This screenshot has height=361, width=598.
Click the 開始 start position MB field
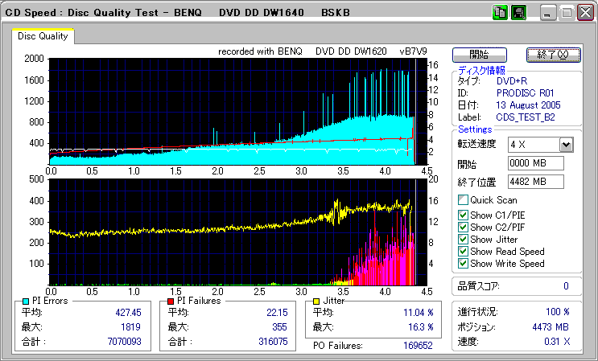[536, 163]
